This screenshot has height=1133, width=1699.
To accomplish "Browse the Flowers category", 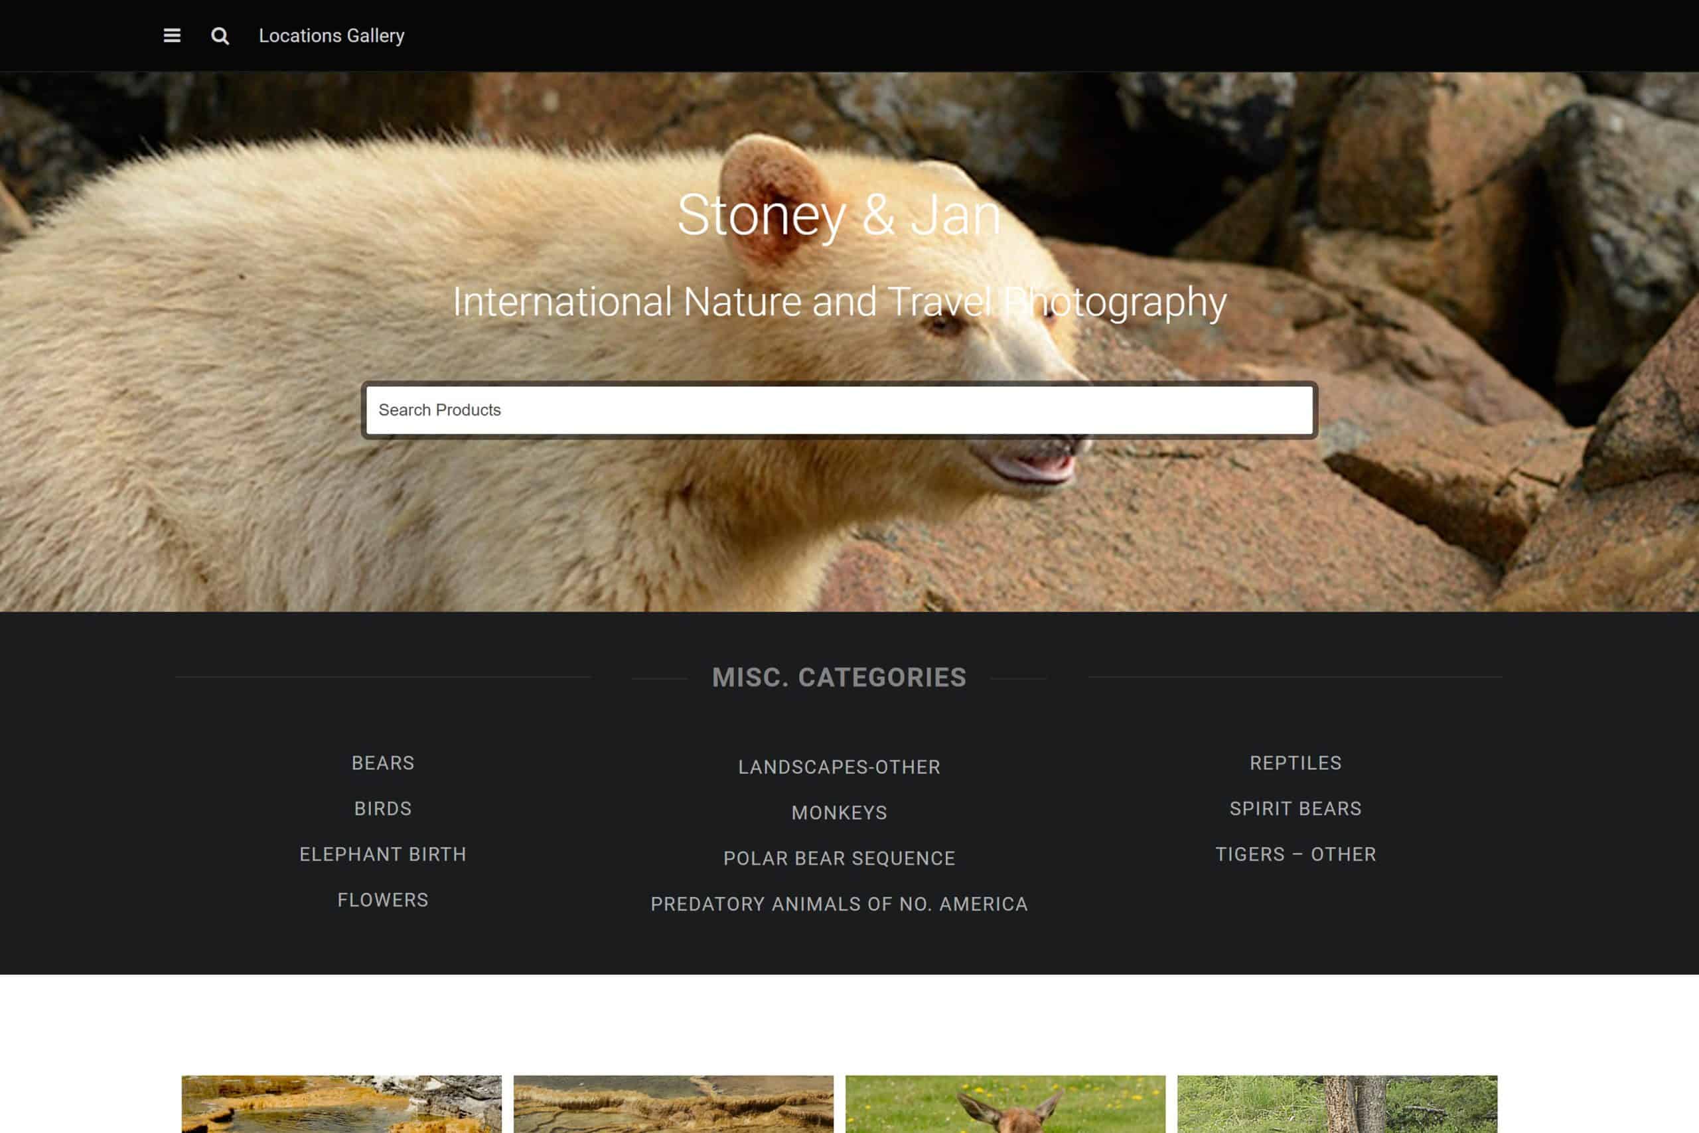I will [383, 899].
